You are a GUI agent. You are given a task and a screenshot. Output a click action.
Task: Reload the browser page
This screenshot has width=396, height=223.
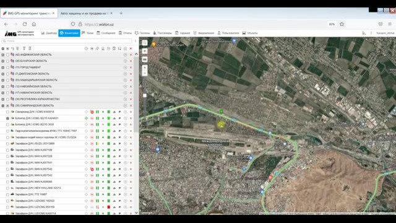[25, 24]
